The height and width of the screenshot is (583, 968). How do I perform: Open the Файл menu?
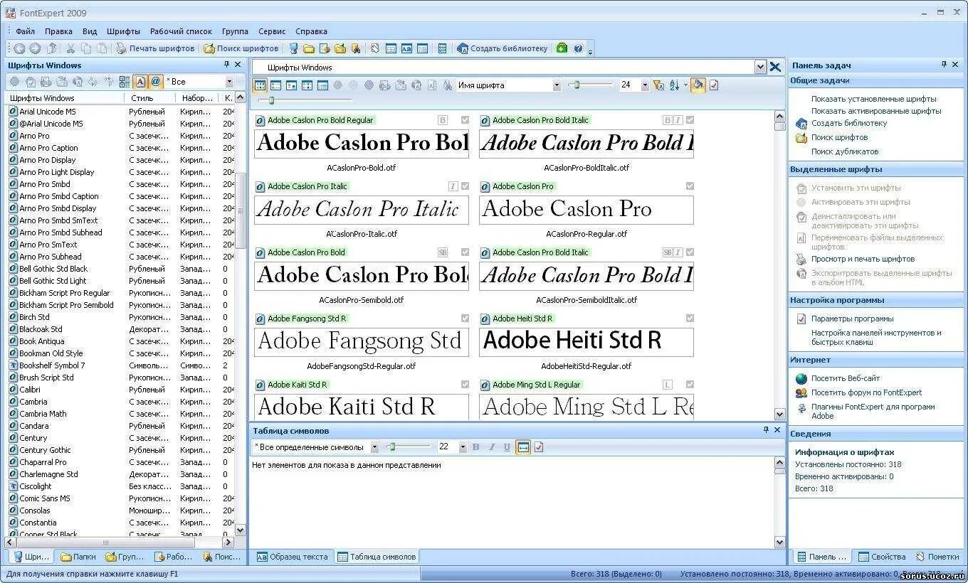(x=25, y=31)
